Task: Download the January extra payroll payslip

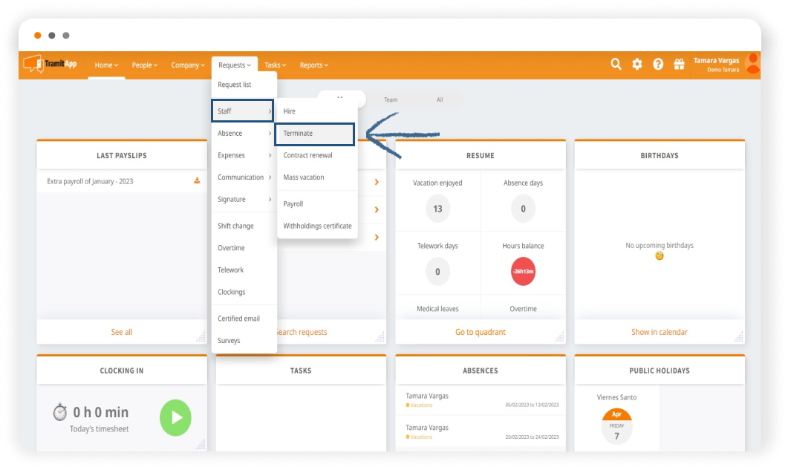Action: point(197,180)
